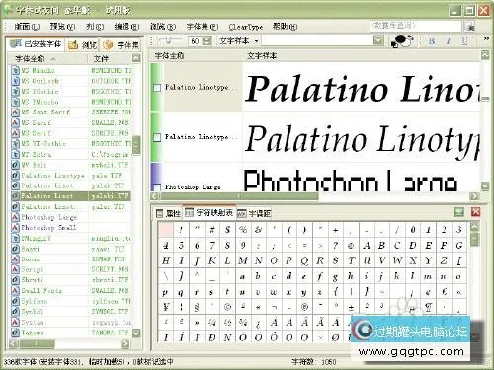Open the 预览(V) menu
The height and width of the screenshot is (370, 494).
click(x=62, y=27)
